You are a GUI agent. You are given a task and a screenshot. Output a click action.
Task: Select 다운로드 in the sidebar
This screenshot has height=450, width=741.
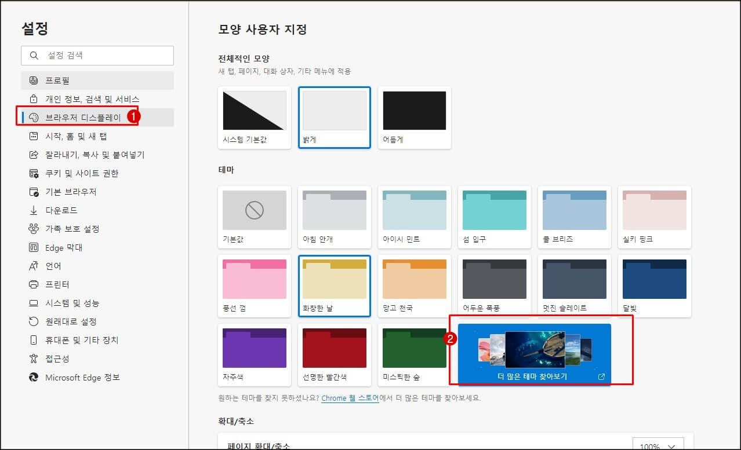(x=97, y=210)
